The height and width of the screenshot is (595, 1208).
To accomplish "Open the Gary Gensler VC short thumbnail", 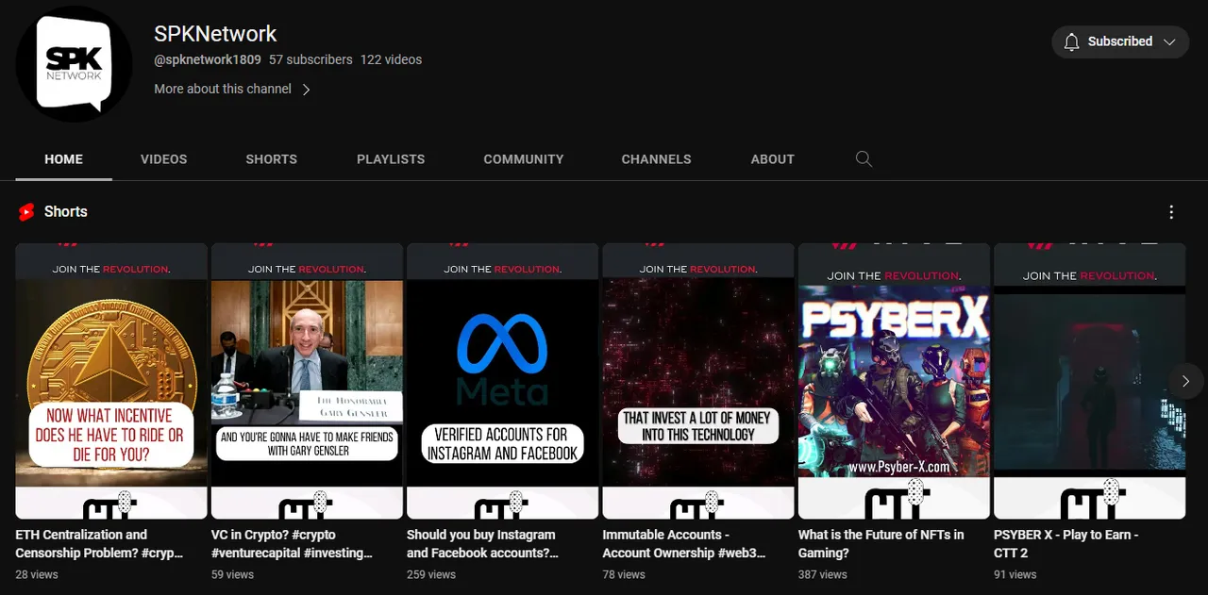I will click(307, 381).
